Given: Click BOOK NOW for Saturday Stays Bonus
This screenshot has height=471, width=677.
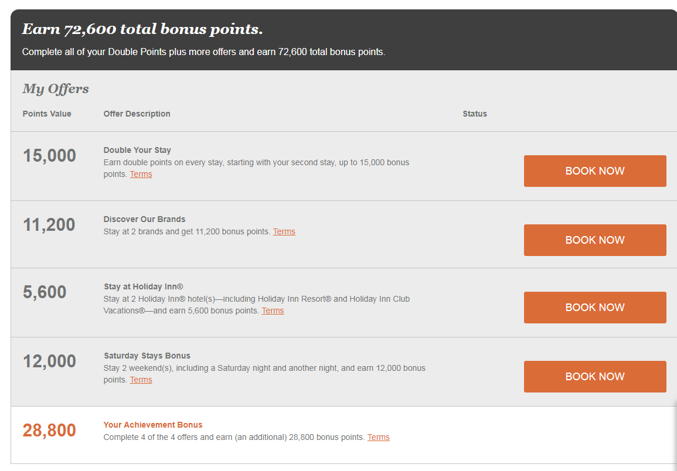Looking at the screenshot, I should click(595, 377).
